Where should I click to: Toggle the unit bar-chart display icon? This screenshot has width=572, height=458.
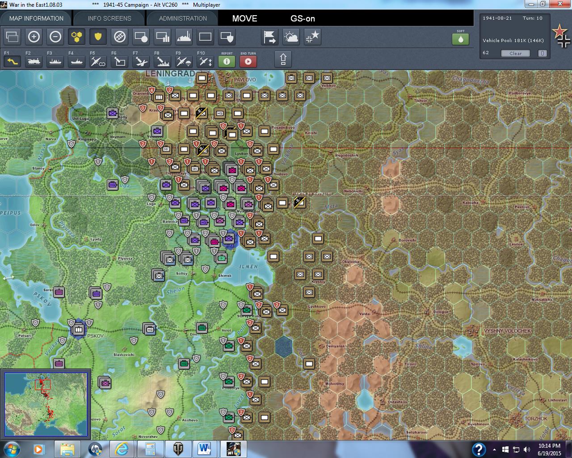163,37
